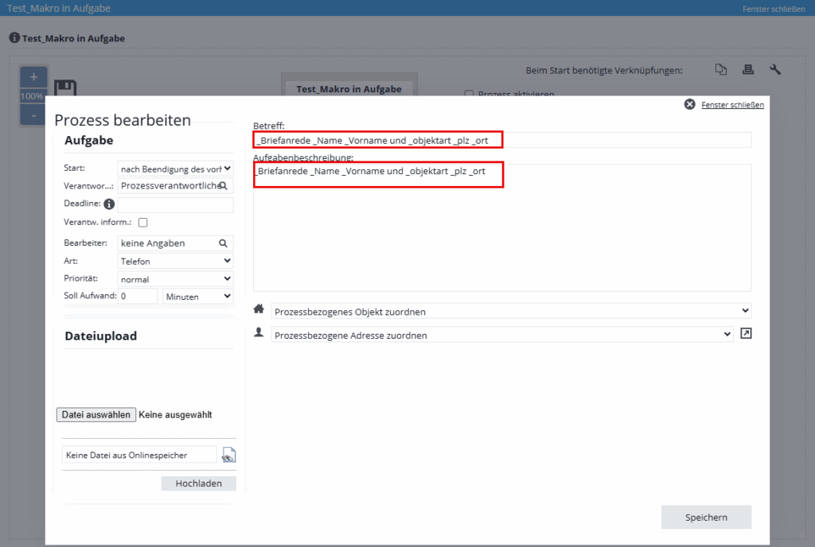Click the Hochladen button
815x547 pixels.
tap(198, 483)
